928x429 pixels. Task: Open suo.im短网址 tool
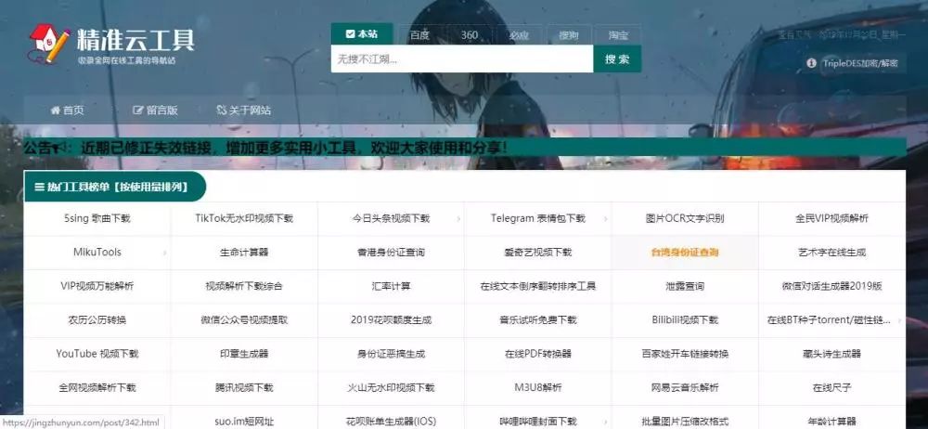244,422
